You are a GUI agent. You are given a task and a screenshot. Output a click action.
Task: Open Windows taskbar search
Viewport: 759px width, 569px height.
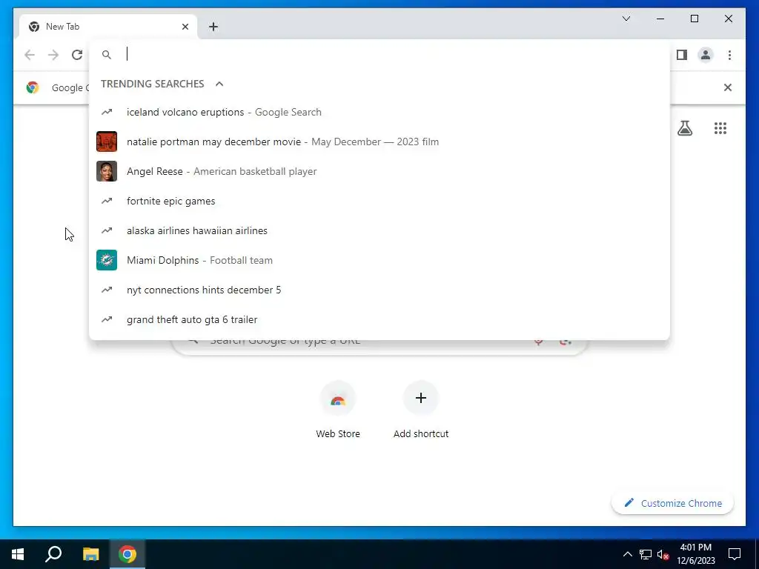pos(53,554)
